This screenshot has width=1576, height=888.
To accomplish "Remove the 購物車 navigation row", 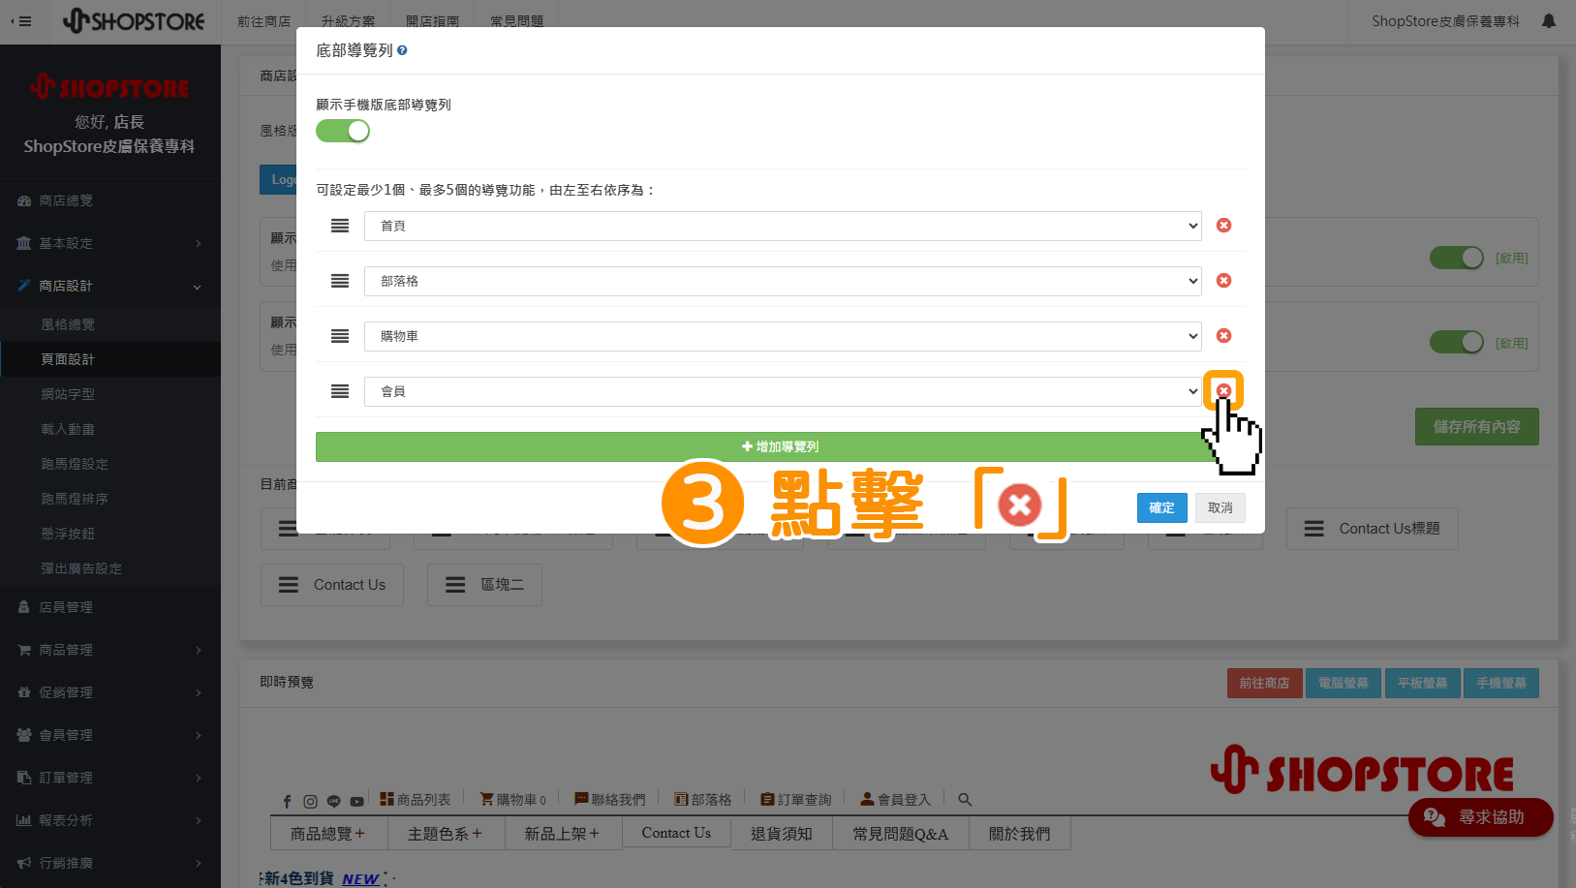I will pyautogui.click(x=1223, y=336).
